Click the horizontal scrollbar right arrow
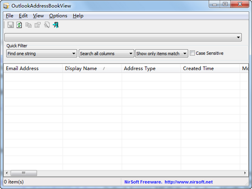Image resolution: width=252 pixels, height=189 pixels. 245,173
